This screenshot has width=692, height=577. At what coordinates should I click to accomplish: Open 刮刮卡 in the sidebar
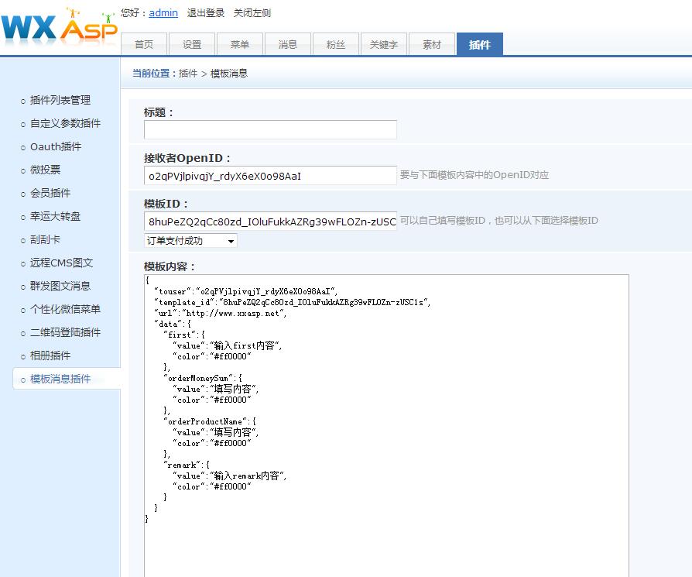45,239
